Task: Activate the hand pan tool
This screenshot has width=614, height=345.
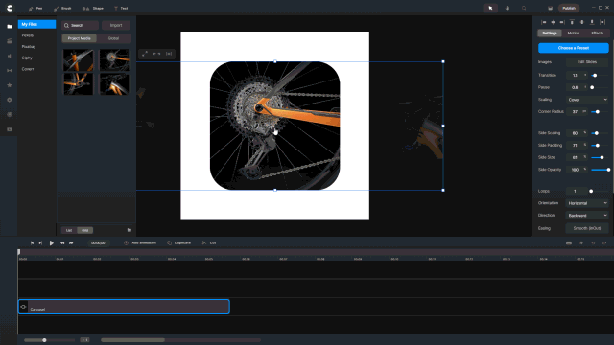Action: (508, 8)
